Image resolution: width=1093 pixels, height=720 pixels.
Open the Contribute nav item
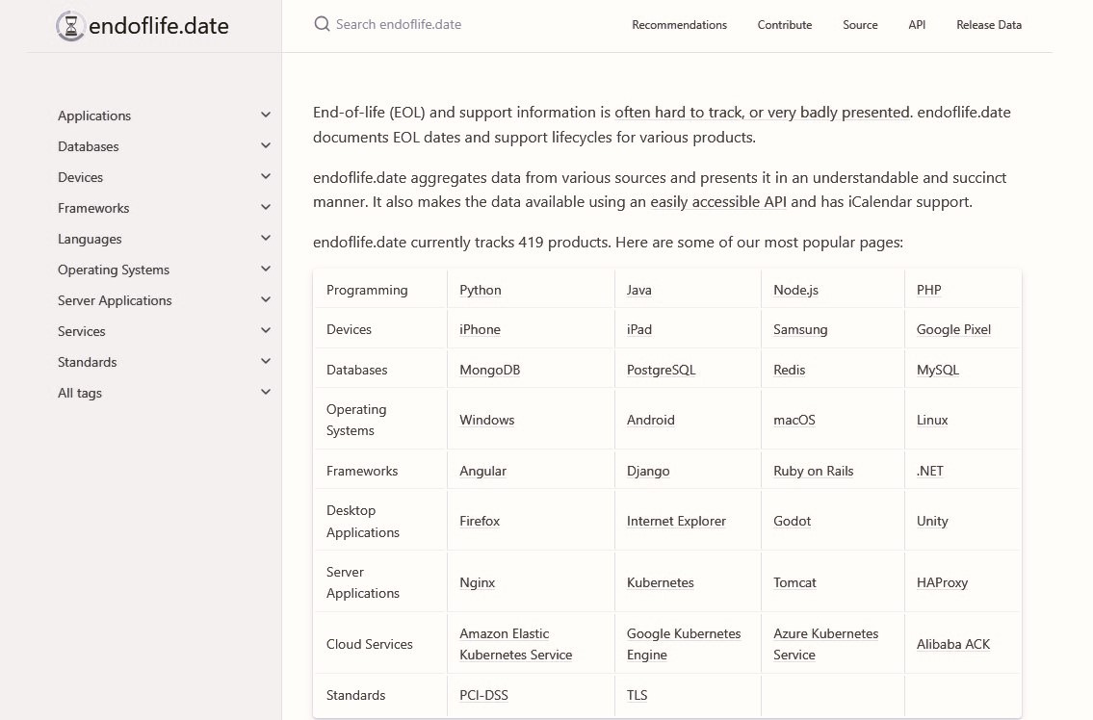[x=784, y=25]
